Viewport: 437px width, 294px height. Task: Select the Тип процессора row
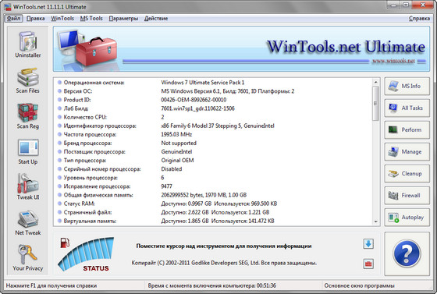click(214, 161)
